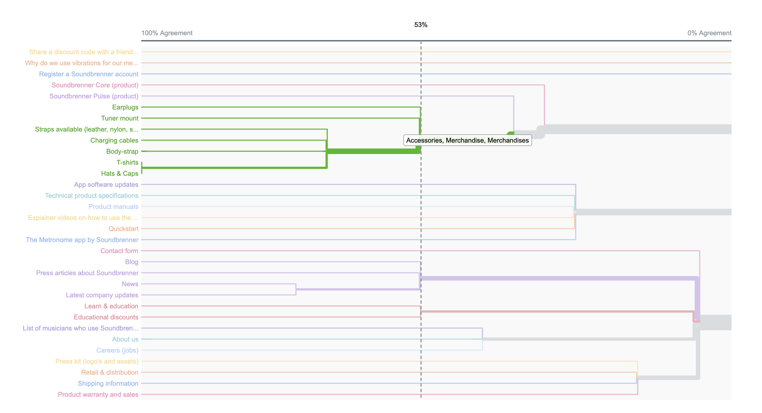Viewport: 762px width, 413px height.
Task: Select 'Soundbrenner Core (product)' label
Action: [95, 85]
